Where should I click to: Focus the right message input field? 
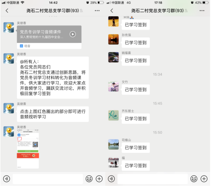tap(153, 179)
